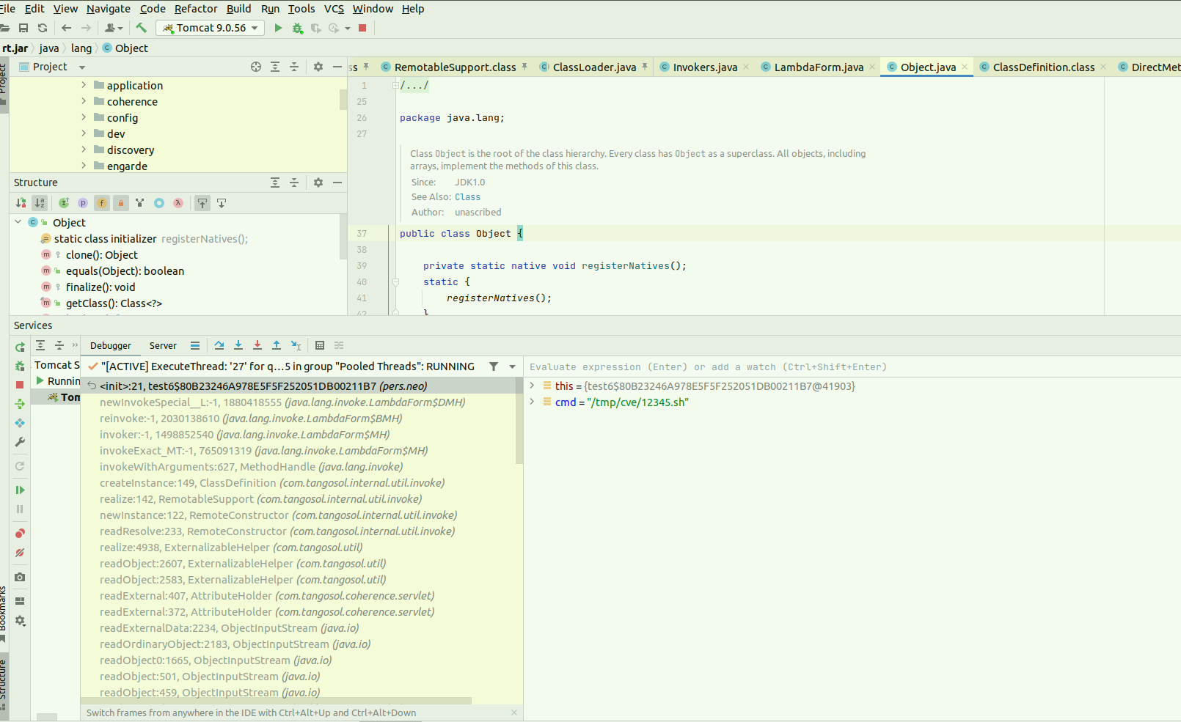The width and height of the screenshot is (1181, 722).
Task: Open thread selector dropdown arrow
Action: click(512, 366)
